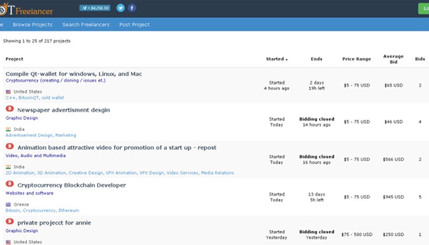Open the Twitter icon link
The width and height of the screenshot is (429, 245).
tap(120, 8)
